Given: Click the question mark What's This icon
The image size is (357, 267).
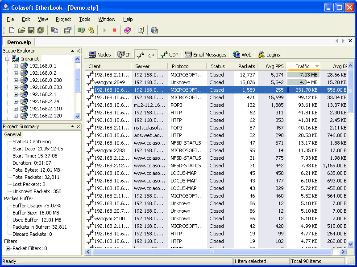Looking at the screenshot, I should coord(141,30).
